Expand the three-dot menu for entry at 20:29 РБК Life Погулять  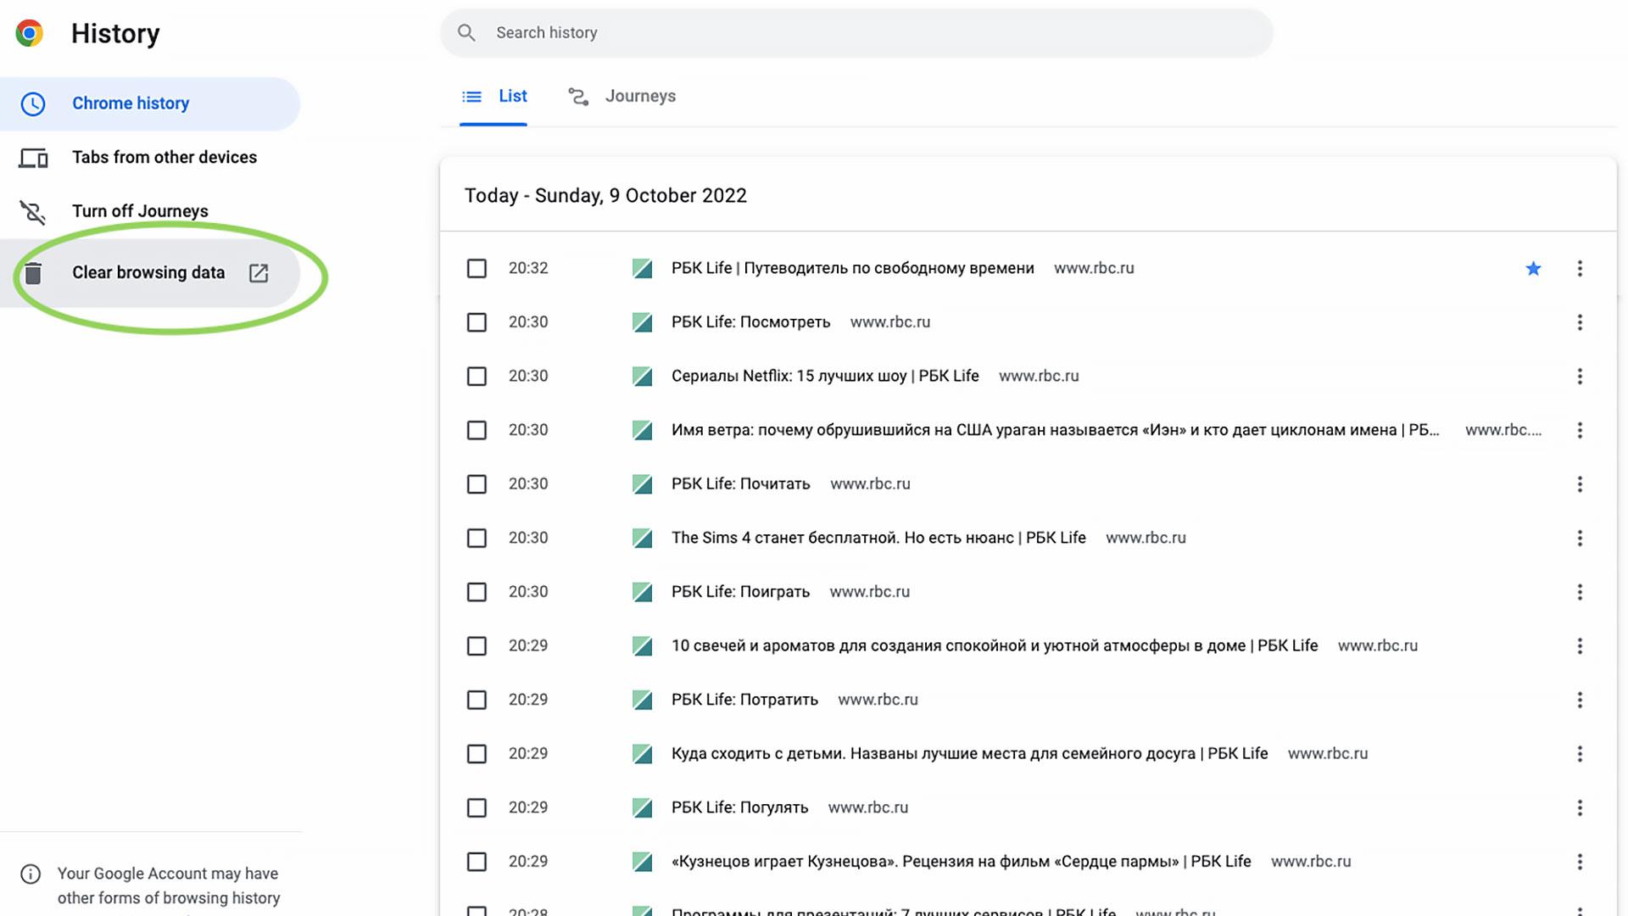(1580, 807)
